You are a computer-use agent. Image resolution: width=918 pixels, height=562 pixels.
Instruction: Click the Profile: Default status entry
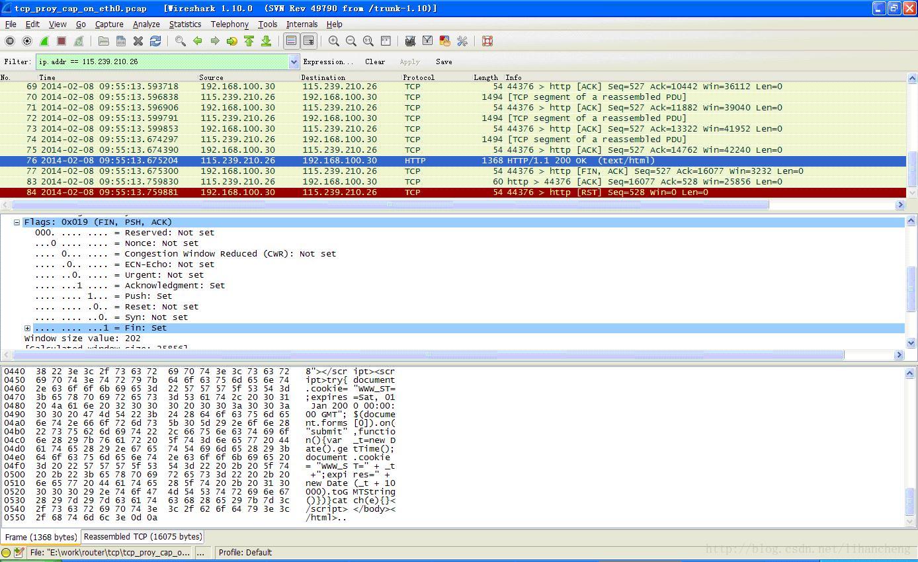[245, 553]
